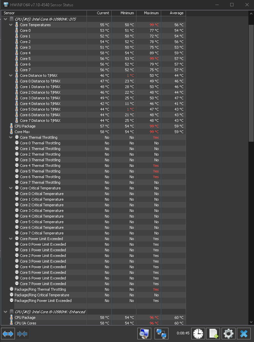Click the network computers icon

162,333
